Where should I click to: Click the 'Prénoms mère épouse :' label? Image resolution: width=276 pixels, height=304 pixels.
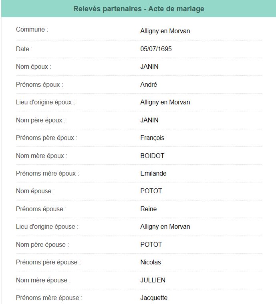coord(49,298)
